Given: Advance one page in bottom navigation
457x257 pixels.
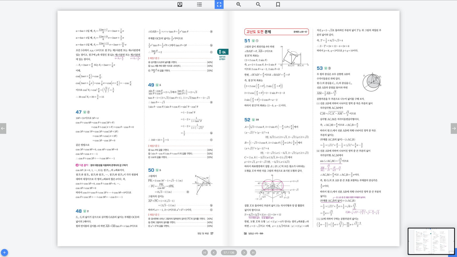Looking at the screenshot, I should [244, 252].
